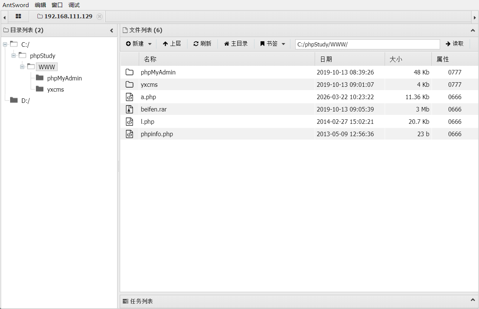Go to the home directory with 主目录
This screenshot has height=309, width=479.
[x=236, y=44]
